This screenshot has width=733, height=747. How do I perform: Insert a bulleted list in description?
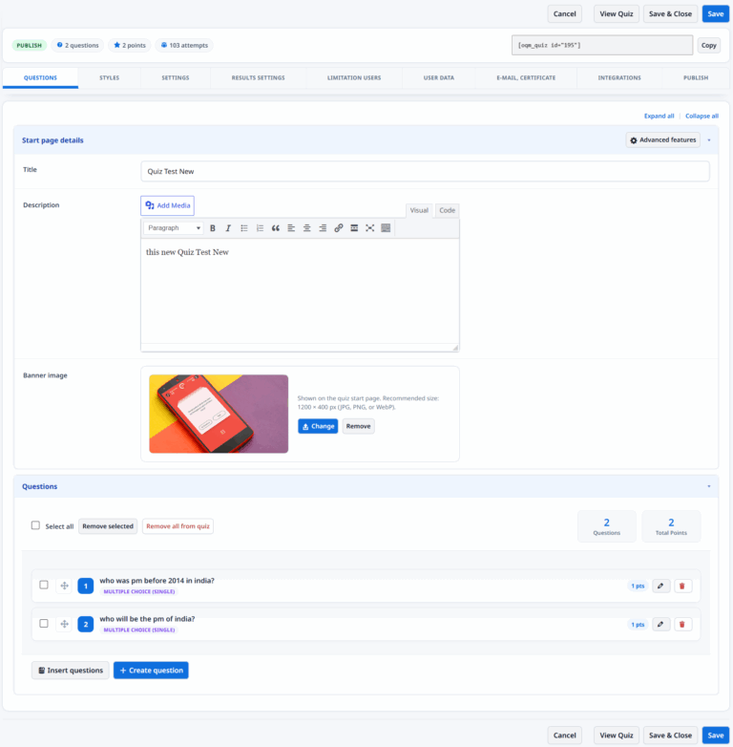(244, 228)
